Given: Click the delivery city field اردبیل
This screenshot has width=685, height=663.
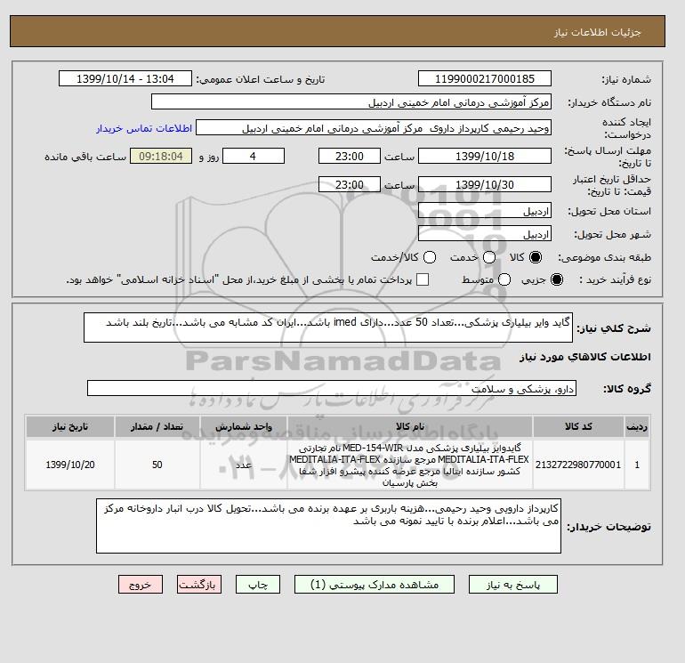Looking at the screenshot, I should (485, 234).
